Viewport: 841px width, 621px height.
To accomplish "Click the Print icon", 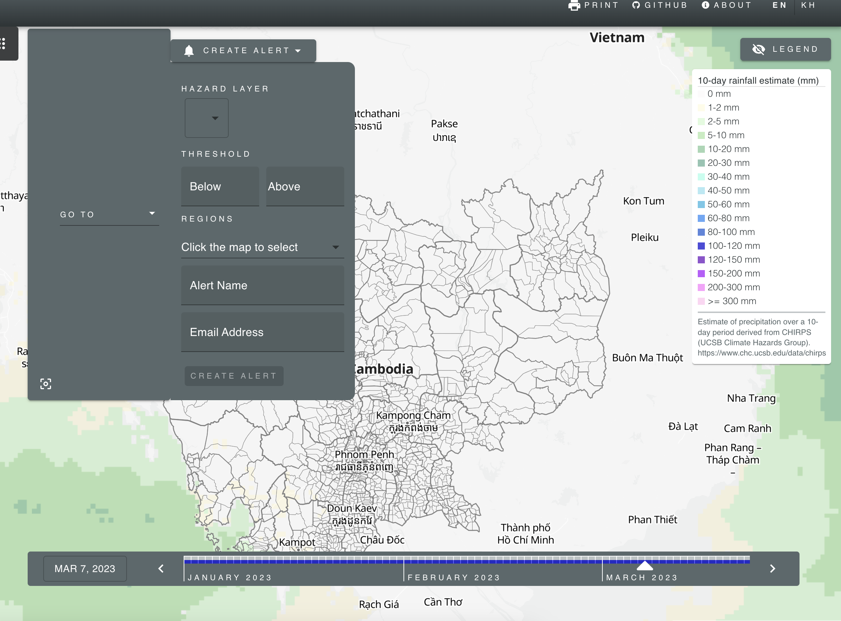I will 574,5.
